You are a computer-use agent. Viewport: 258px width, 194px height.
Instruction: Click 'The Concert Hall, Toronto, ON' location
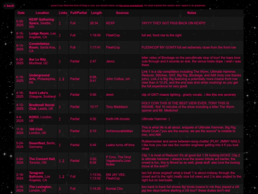[x=42, y=161]
